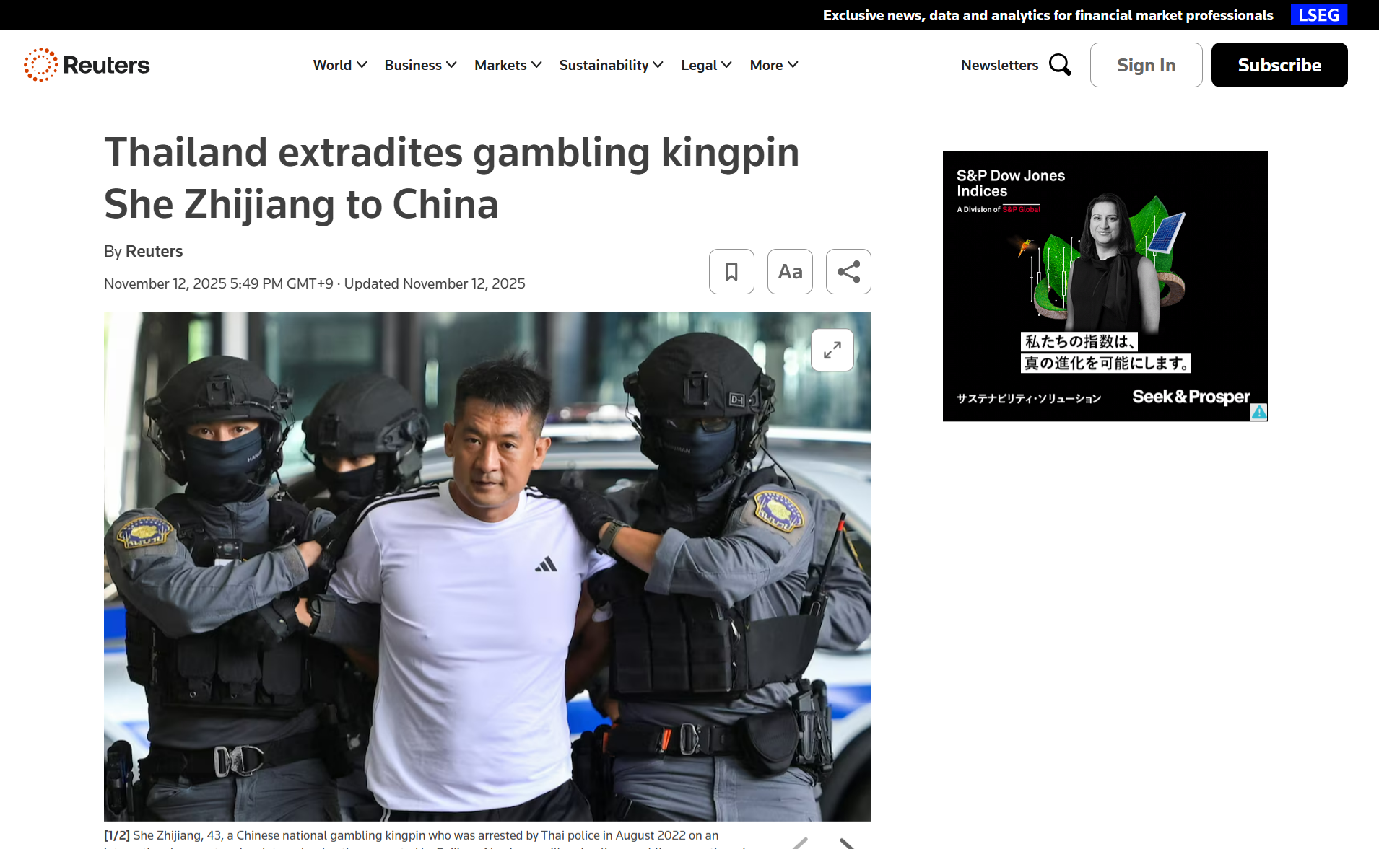Open the Legal menu
Image resolution: width=1379 pixels, height=849 pixels.
tap(706, 65)
